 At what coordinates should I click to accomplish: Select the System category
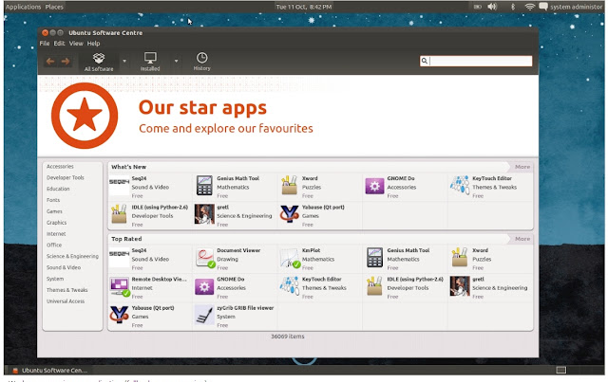click(55, 279)
